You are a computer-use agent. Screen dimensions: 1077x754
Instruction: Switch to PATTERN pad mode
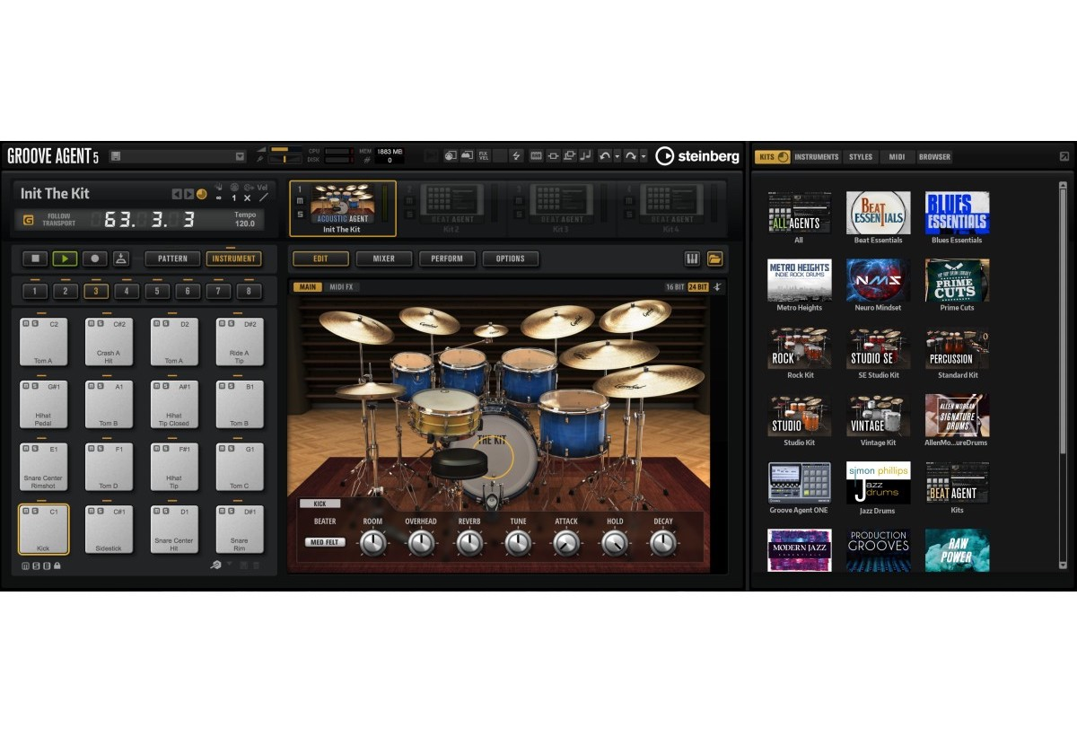[172, 259]
